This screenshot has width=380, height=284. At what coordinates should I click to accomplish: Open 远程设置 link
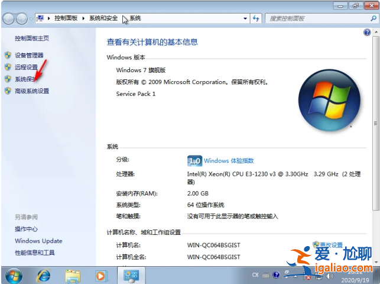point(26,67)
